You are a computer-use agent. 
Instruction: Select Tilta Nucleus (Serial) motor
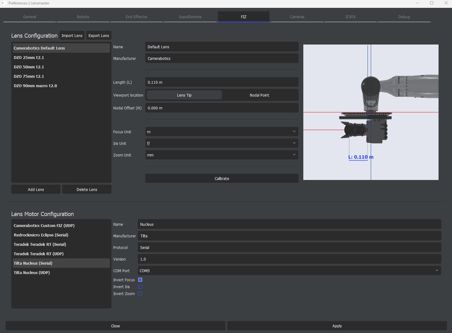pyautogui.click(x=61, y=263)
